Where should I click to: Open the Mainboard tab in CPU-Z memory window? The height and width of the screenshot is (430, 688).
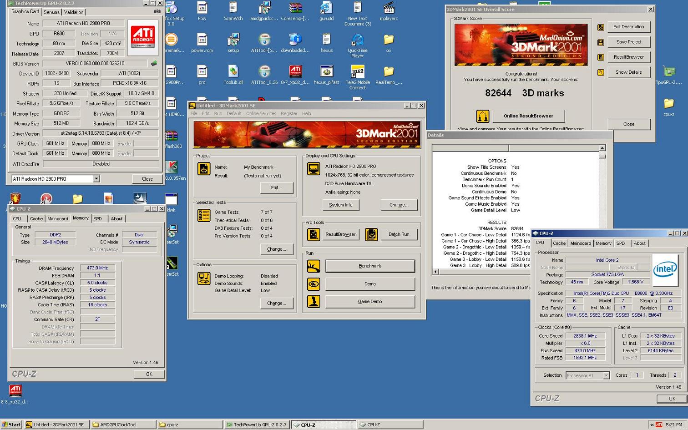pyautogui.click(x=58, y=219)
